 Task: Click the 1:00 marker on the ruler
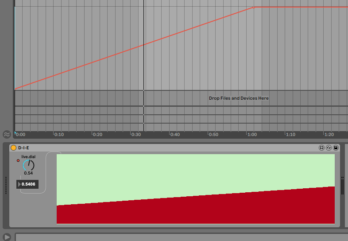coord(252,134)
